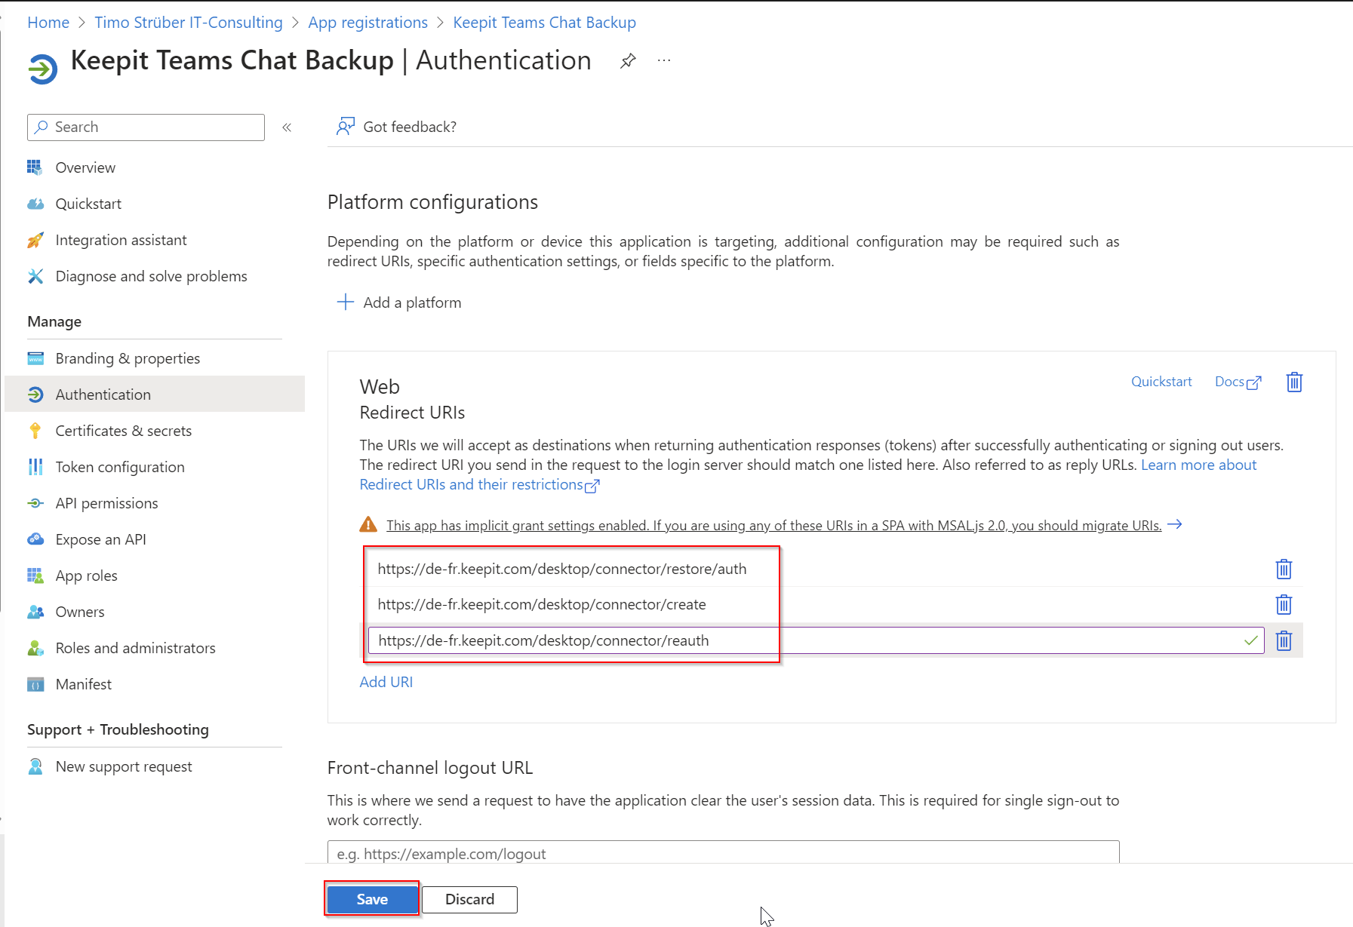Open the ellipsis more options menu
The width and height of the screenshot is (1353, 927).
664,61
